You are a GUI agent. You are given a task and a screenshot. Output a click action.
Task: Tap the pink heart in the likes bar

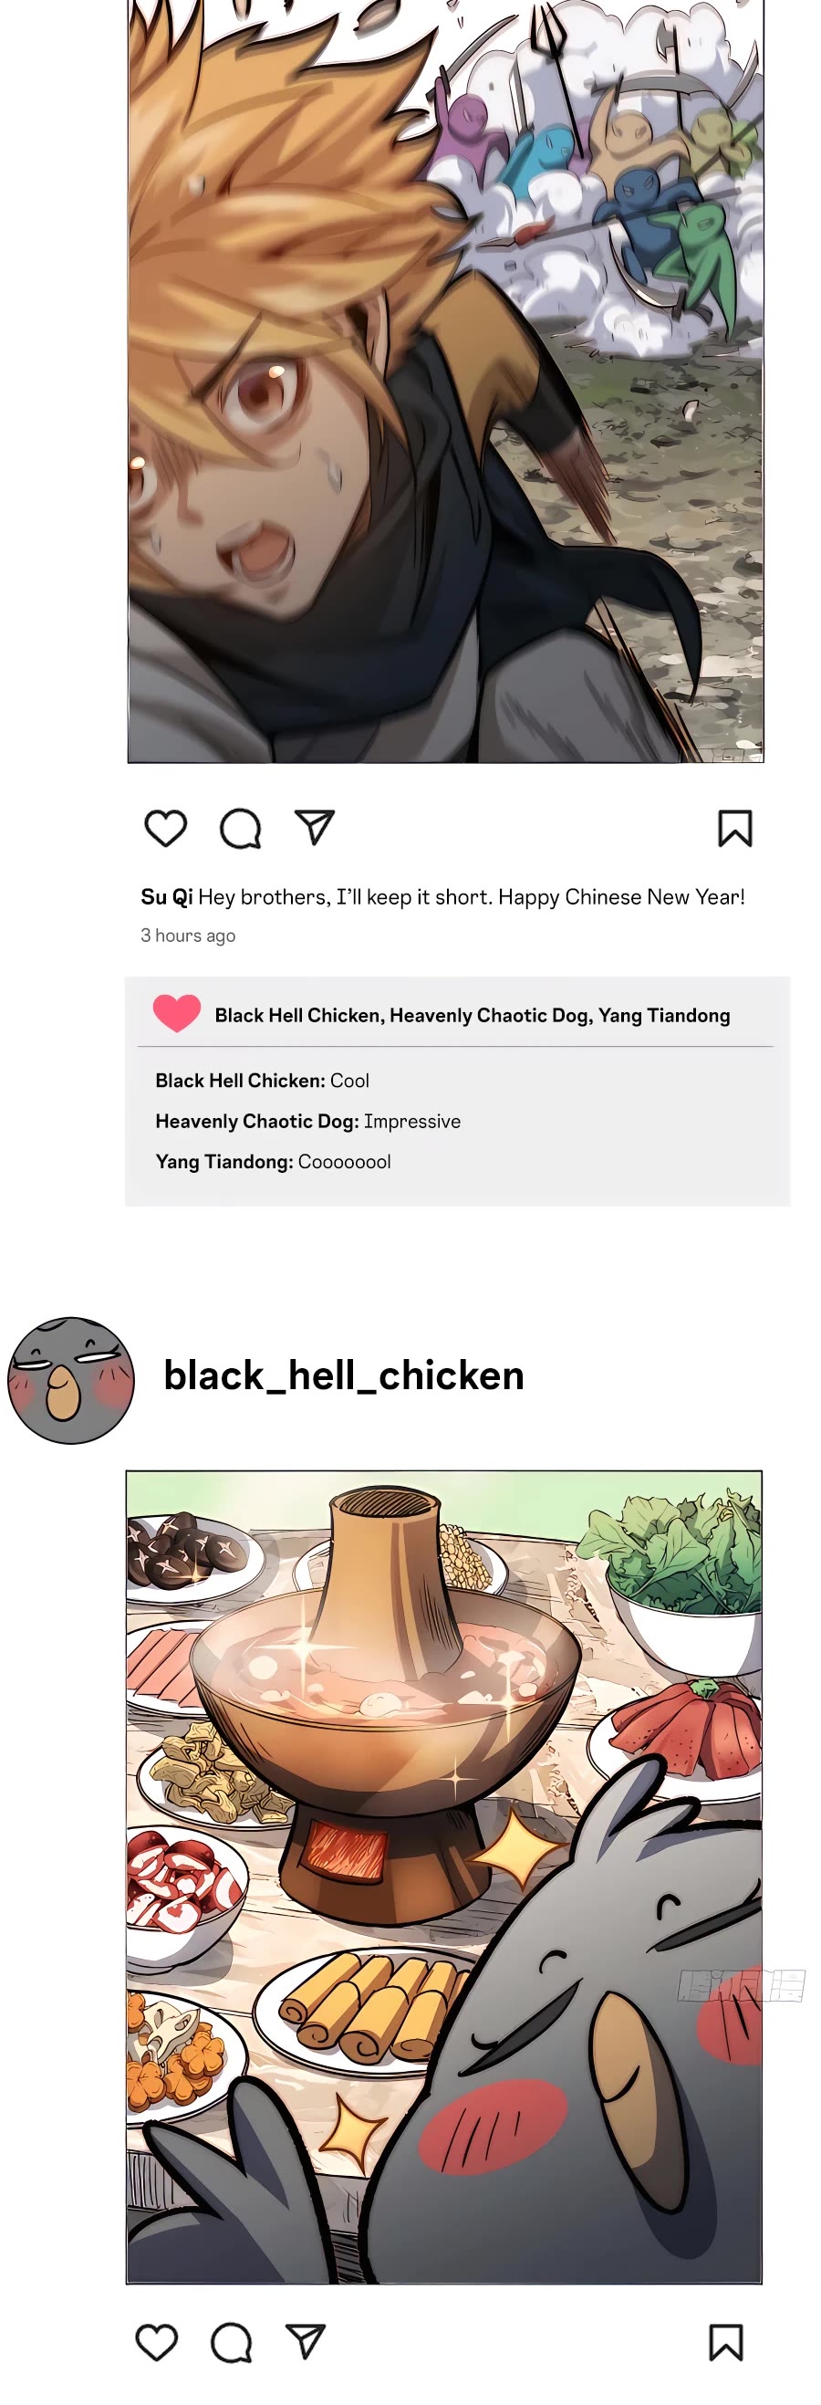coord(177,1014)
